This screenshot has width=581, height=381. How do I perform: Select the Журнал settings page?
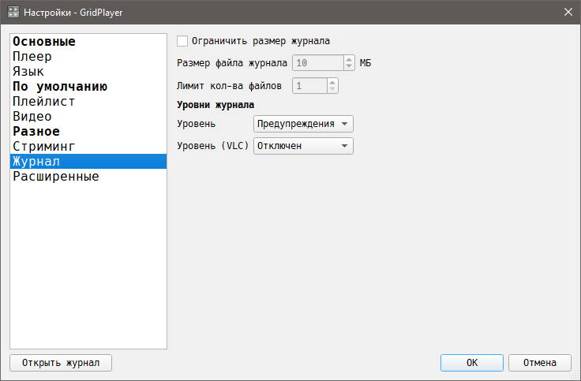88,162
